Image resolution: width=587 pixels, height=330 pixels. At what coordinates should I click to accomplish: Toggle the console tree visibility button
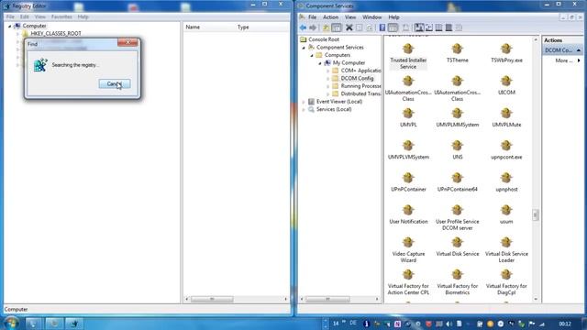tap(337, 27)
